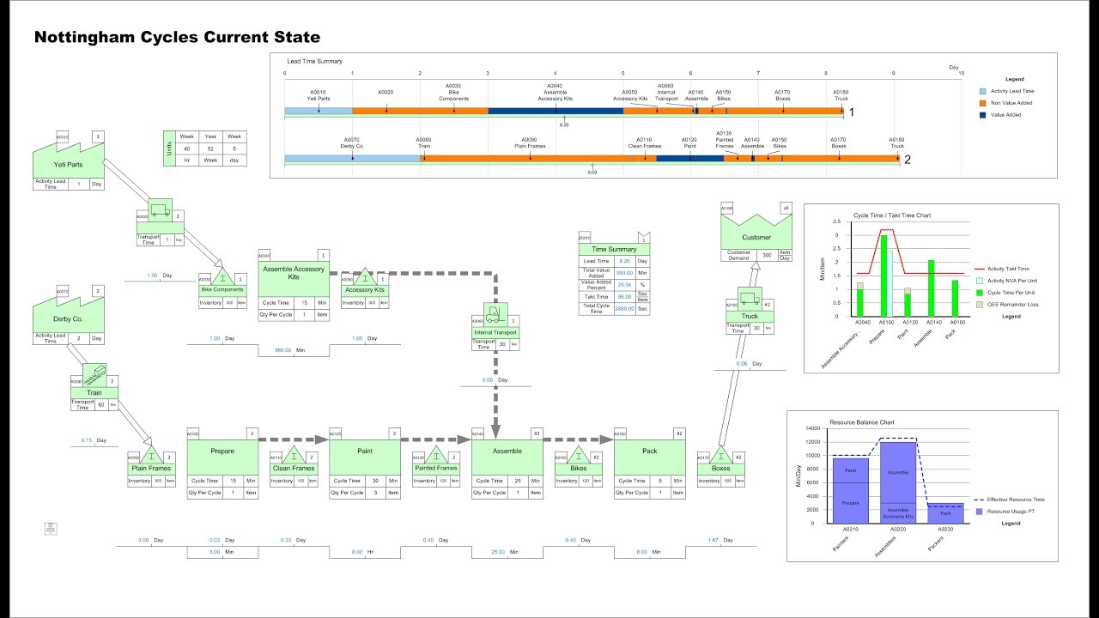Click the A0040 Assemble Accessory Kits timeline label
The width and height of the screenshot is (1099, 618).
[556, 92]
